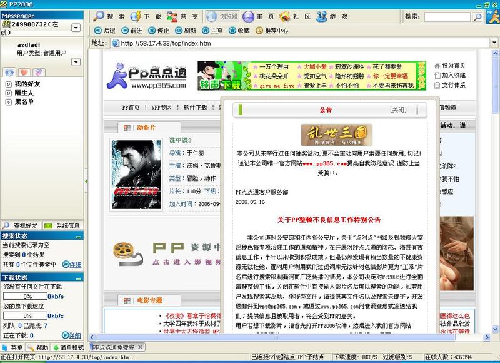The height and width of the screenshot is (363, 500).
Task: Switch to the 浏览器 browser view
Action: tap(222, 16)
